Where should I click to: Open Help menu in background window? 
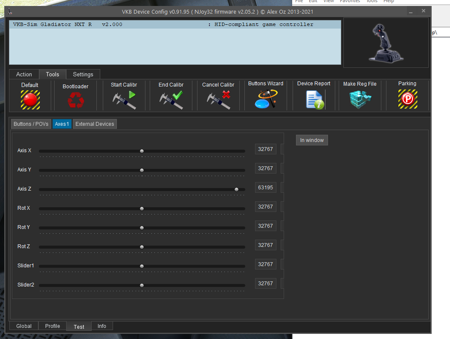tap(389, 1)
